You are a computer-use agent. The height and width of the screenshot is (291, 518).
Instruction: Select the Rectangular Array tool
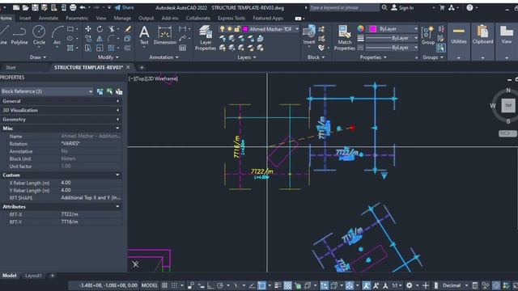tap(111, 48)
